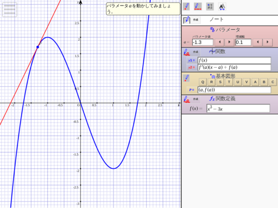Click the f(x) definition input field
This screenshot has height=208, width=278.
point(238,108)
